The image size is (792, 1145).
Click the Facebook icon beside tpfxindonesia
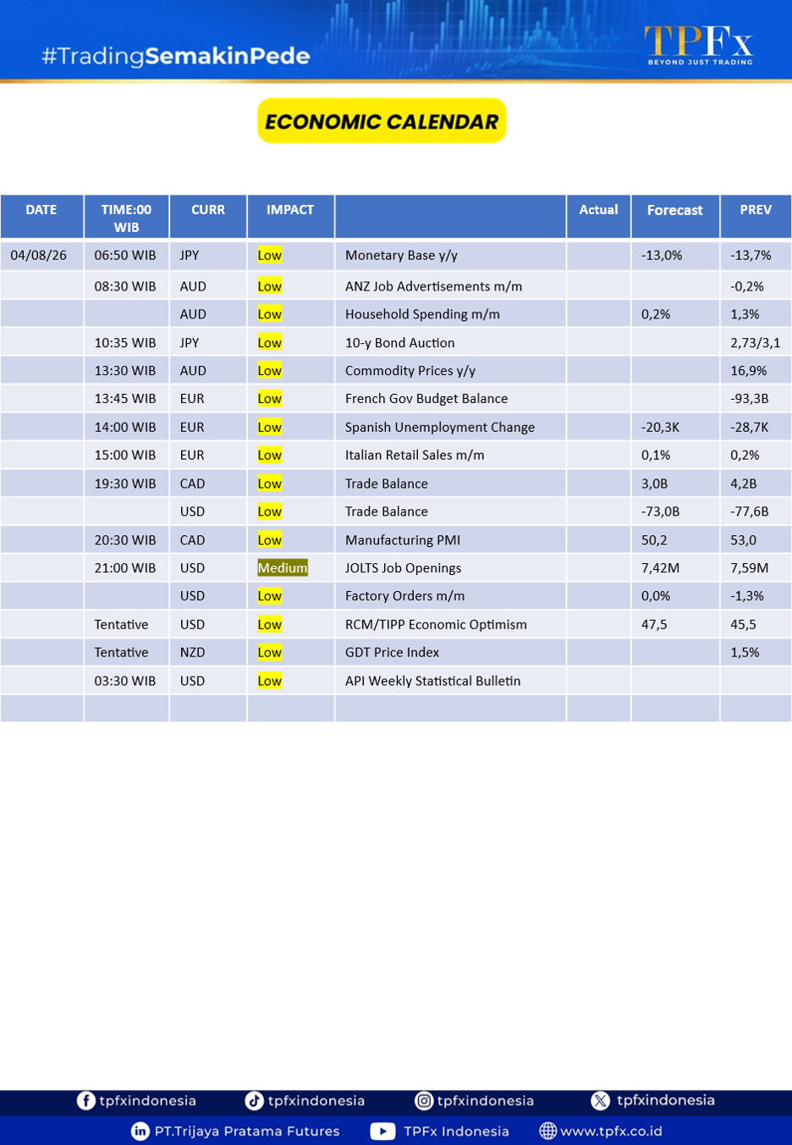tap(85, 1100)
